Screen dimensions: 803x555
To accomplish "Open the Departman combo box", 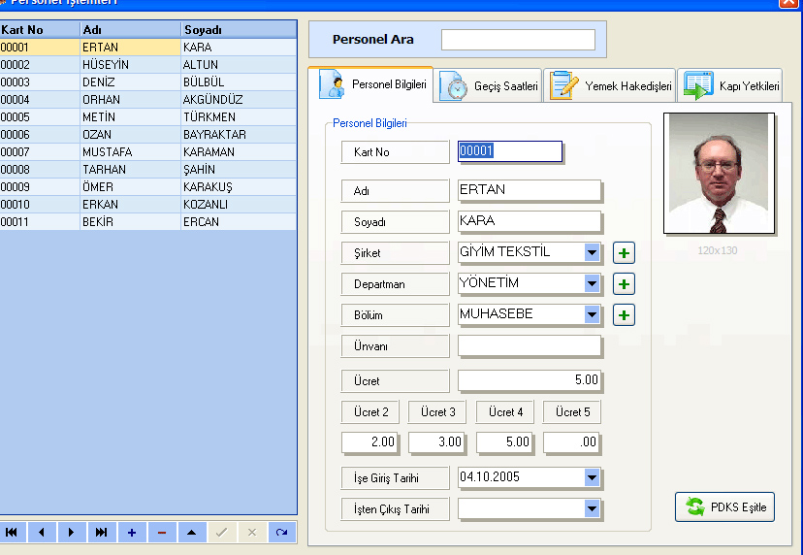I will [x=593, y=283].
